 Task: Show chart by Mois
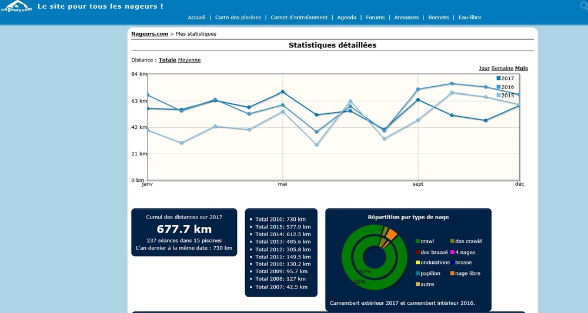click(x=521, y=69)
